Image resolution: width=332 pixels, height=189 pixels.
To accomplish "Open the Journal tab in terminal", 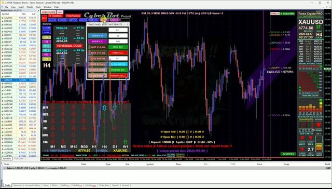I will pos(126,185).
